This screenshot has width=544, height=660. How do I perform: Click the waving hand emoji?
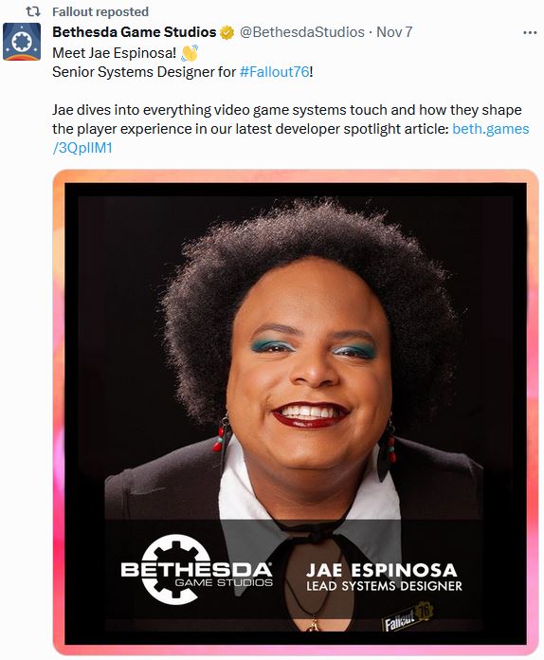tap(189, 53)
